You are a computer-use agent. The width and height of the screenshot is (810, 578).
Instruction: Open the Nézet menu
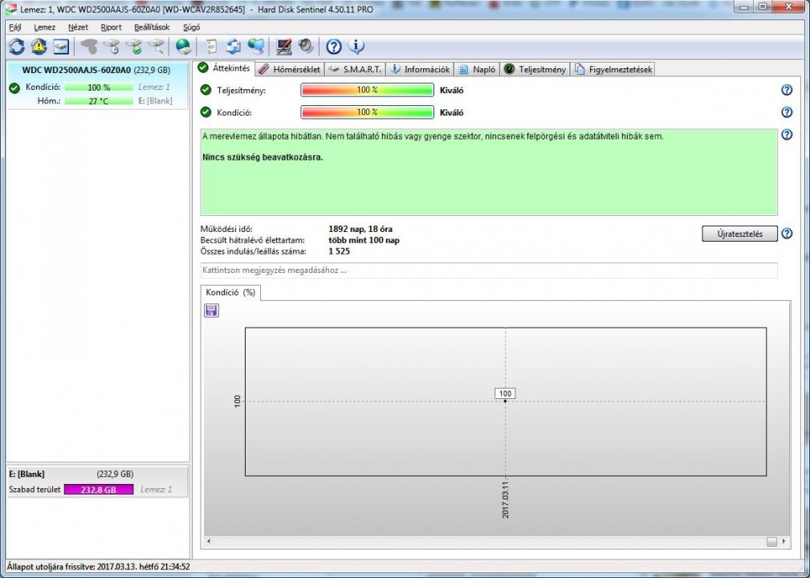pos(78,27)
